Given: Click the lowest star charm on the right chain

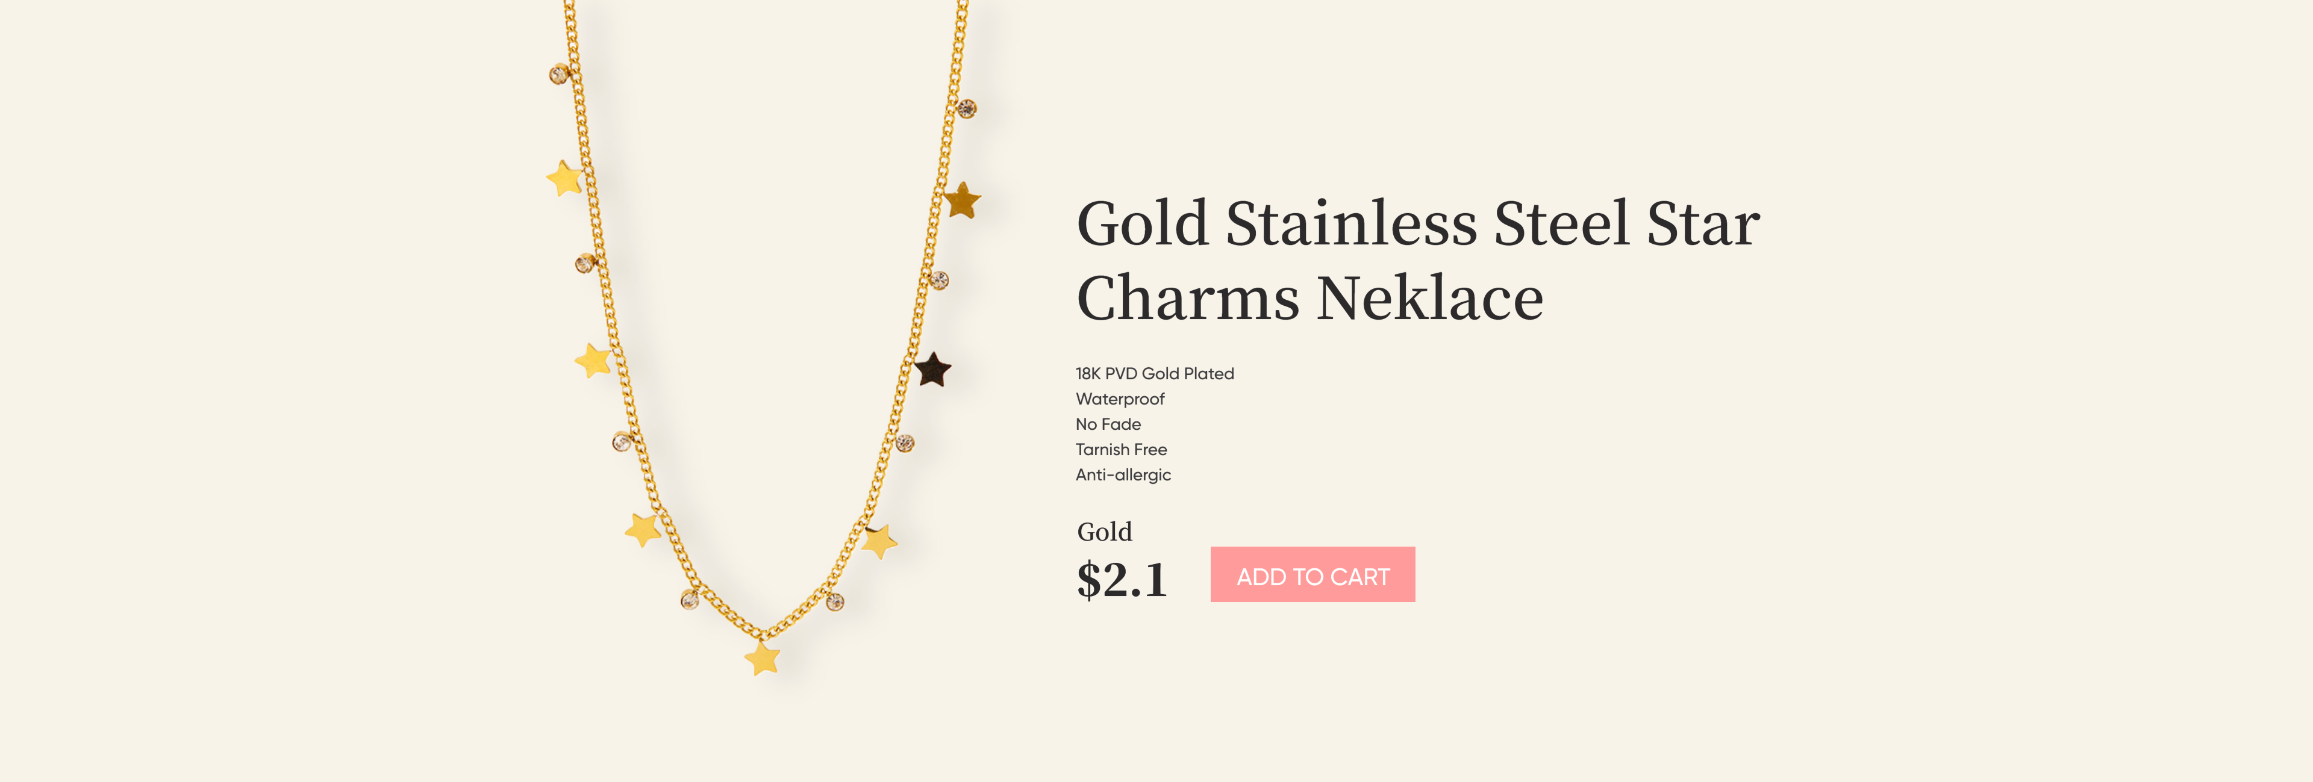Looking at the screenshot, I should point(879,541).
